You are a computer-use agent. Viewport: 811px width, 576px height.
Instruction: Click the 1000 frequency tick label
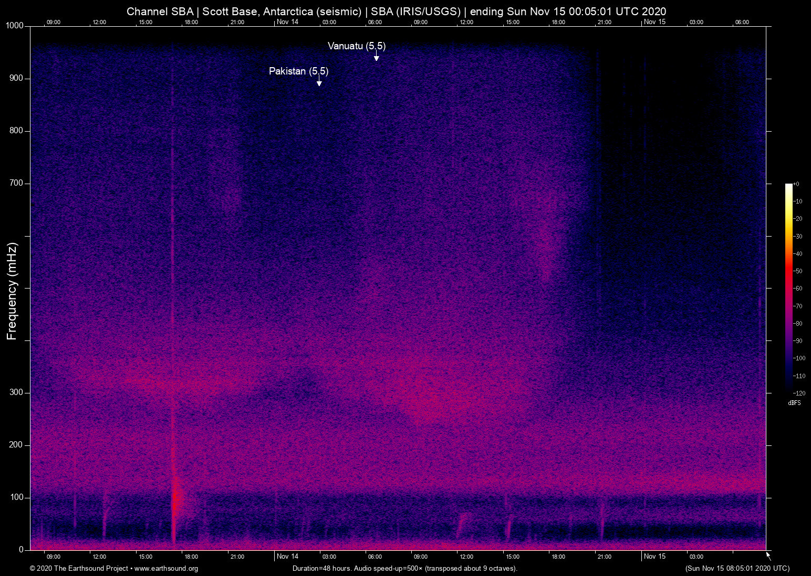14,26
